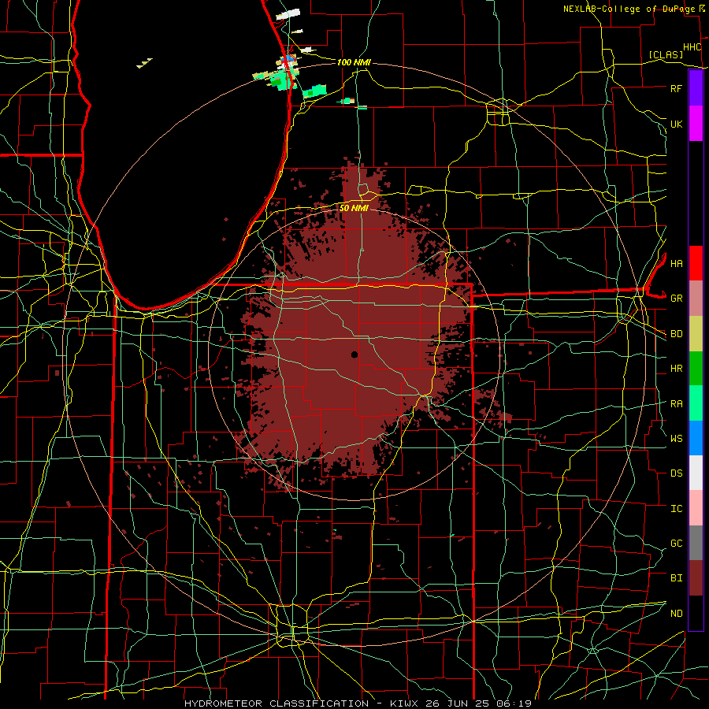
Task: Select the mint green RA legend swatch
Action: coord(696,403)
